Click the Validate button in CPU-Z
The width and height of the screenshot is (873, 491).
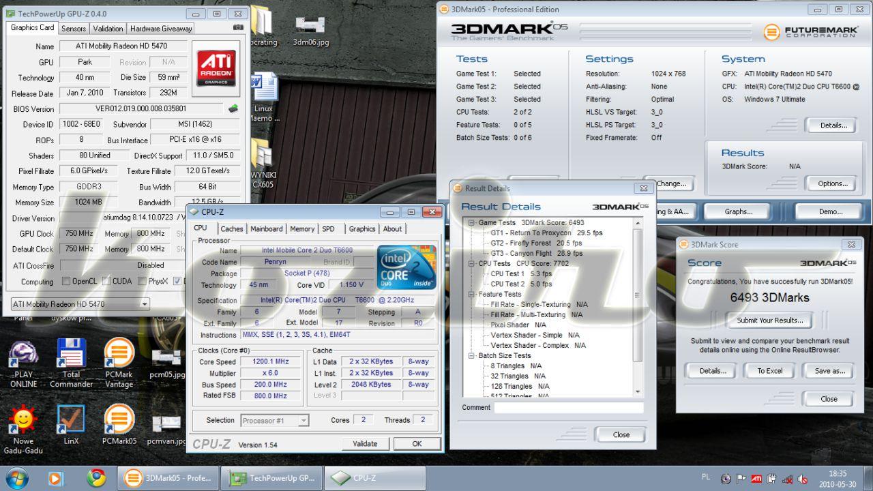click(365, 443)
